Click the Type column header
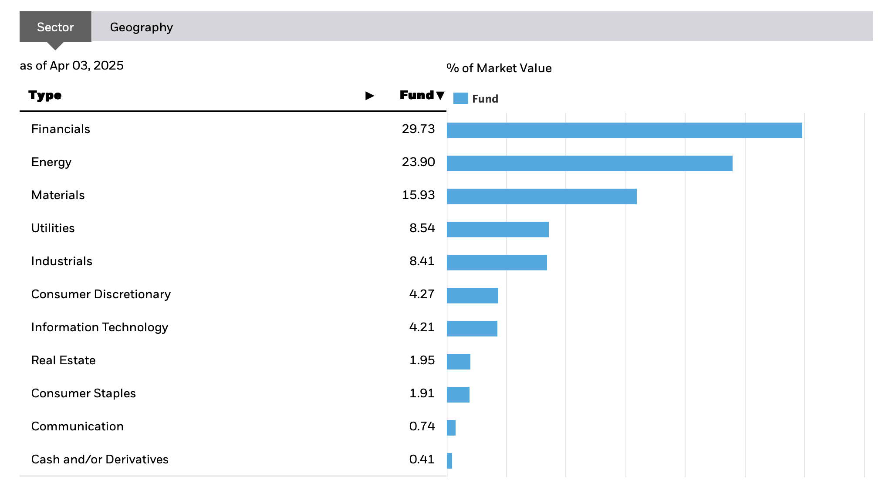892x486 pixels. pyautogui.click(x=45, y=95)
